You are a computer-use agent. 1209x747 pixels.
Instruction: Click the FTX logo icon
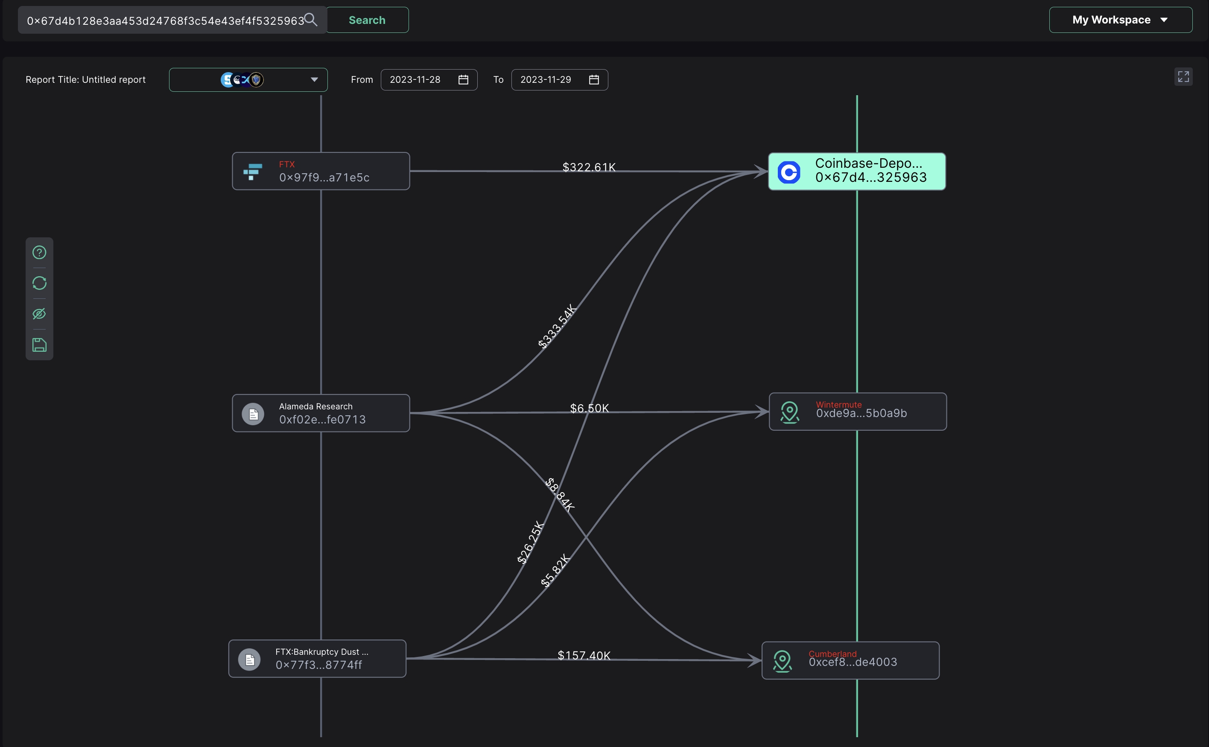point(252,172)
